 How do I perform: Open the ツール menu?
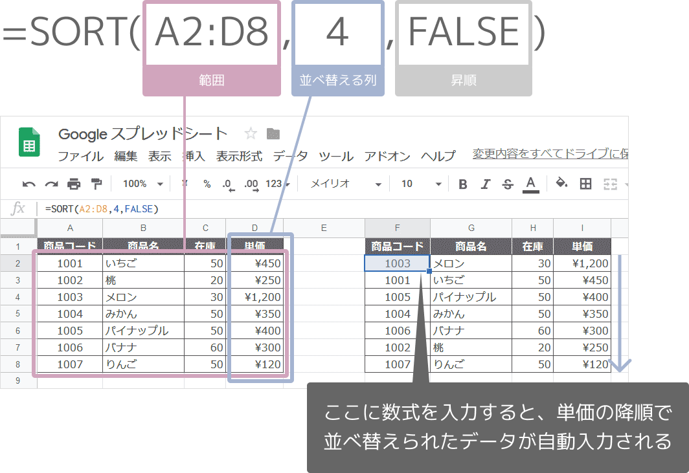(x=336, y=156)
